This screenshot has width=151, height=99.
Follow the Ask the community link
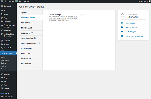pyautogui.click(x=132, y=27)
